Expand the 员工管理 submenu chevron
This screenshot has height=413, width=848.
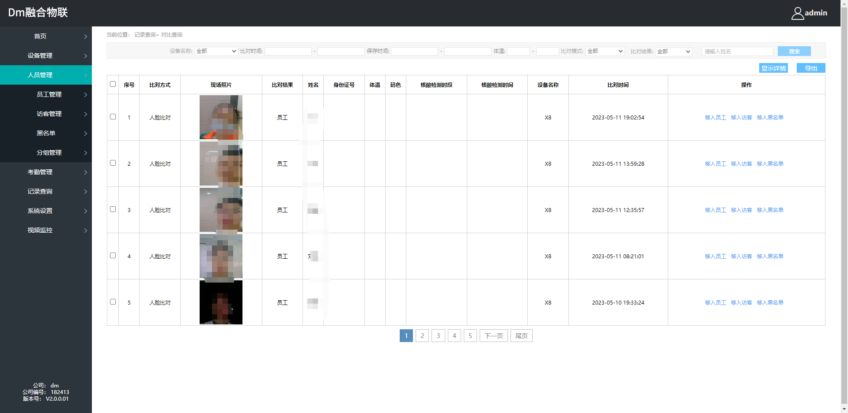tap(86, 95)
